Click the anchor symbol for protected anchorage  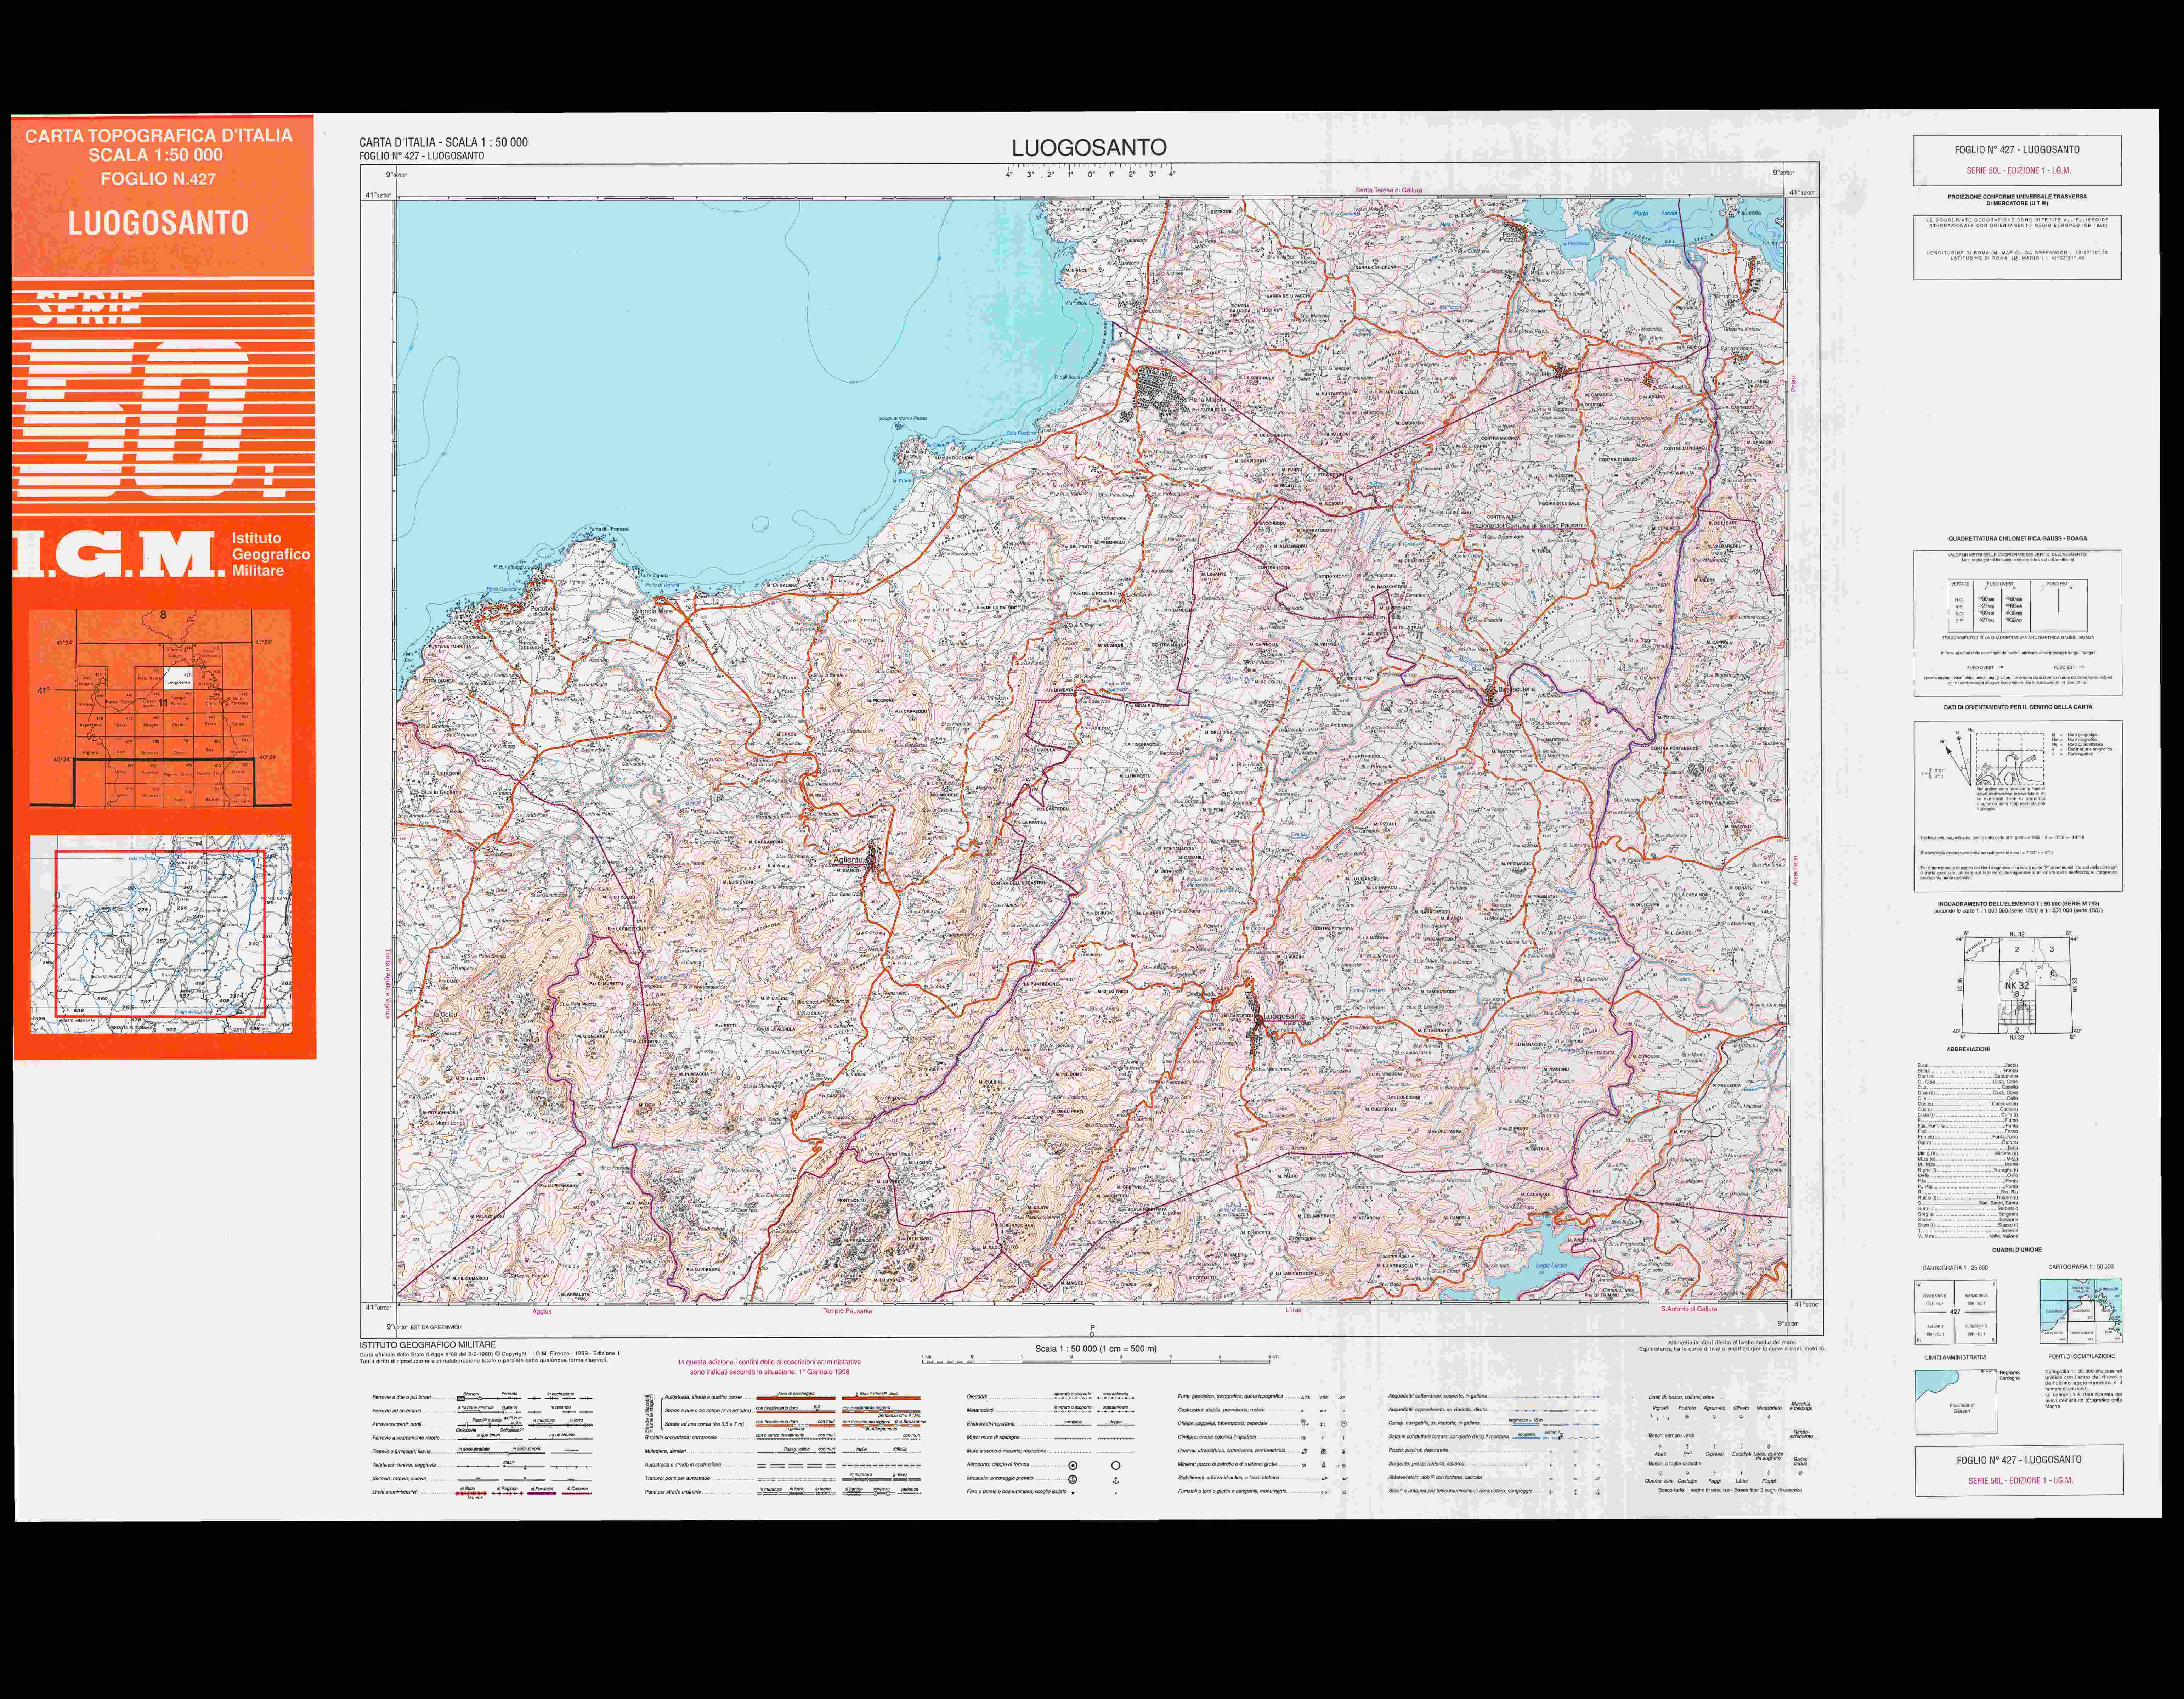click(x=1116, y=1480)
